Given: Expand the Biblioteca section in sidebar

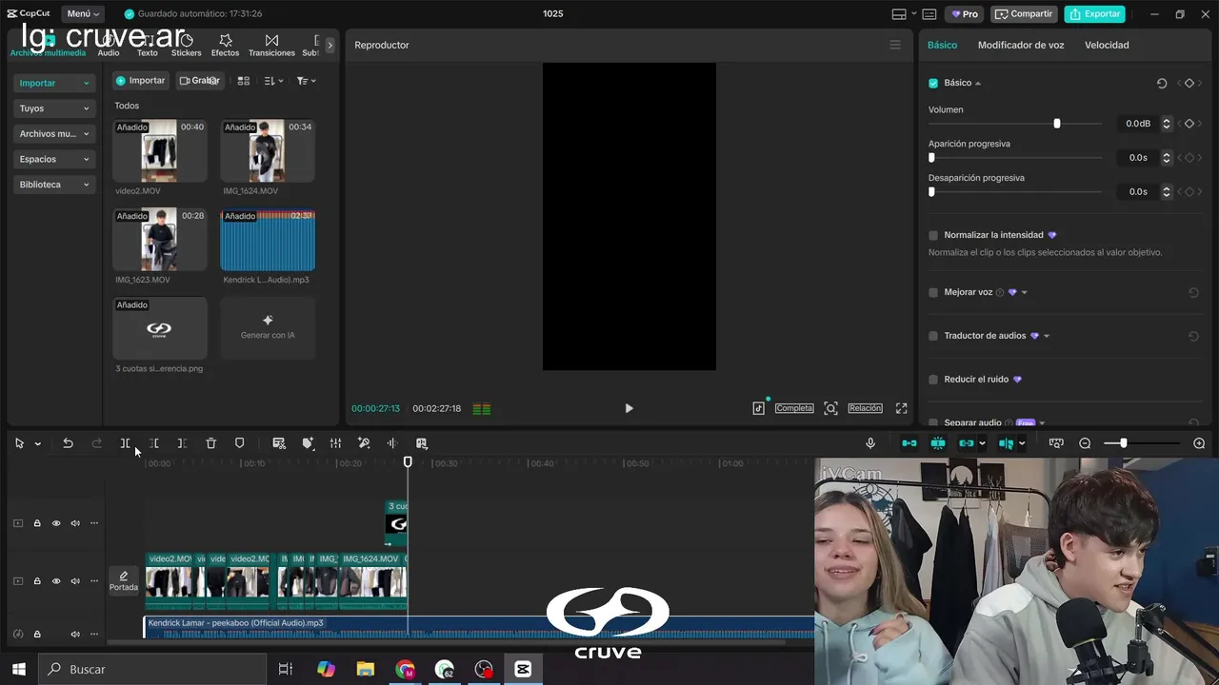Looking at the screenshot, I should click(x=53, y=185).
